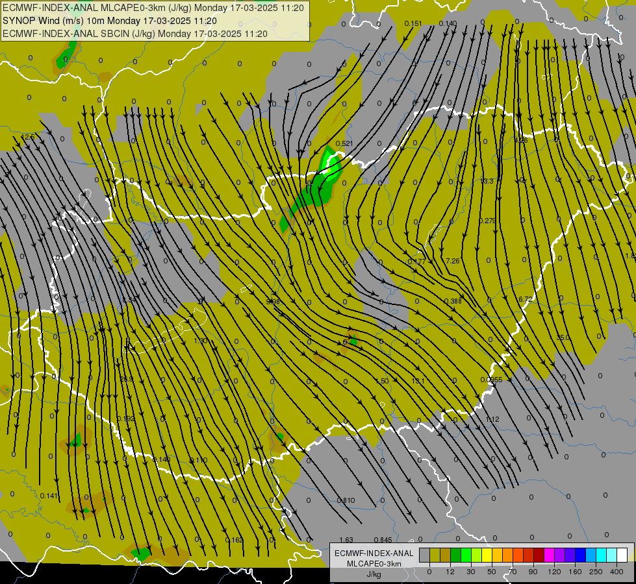Image resolution: width=636 pixels, height=584 pixels.
Task: Click the 0.388 value on the map
Action: (x=453, y=301)
